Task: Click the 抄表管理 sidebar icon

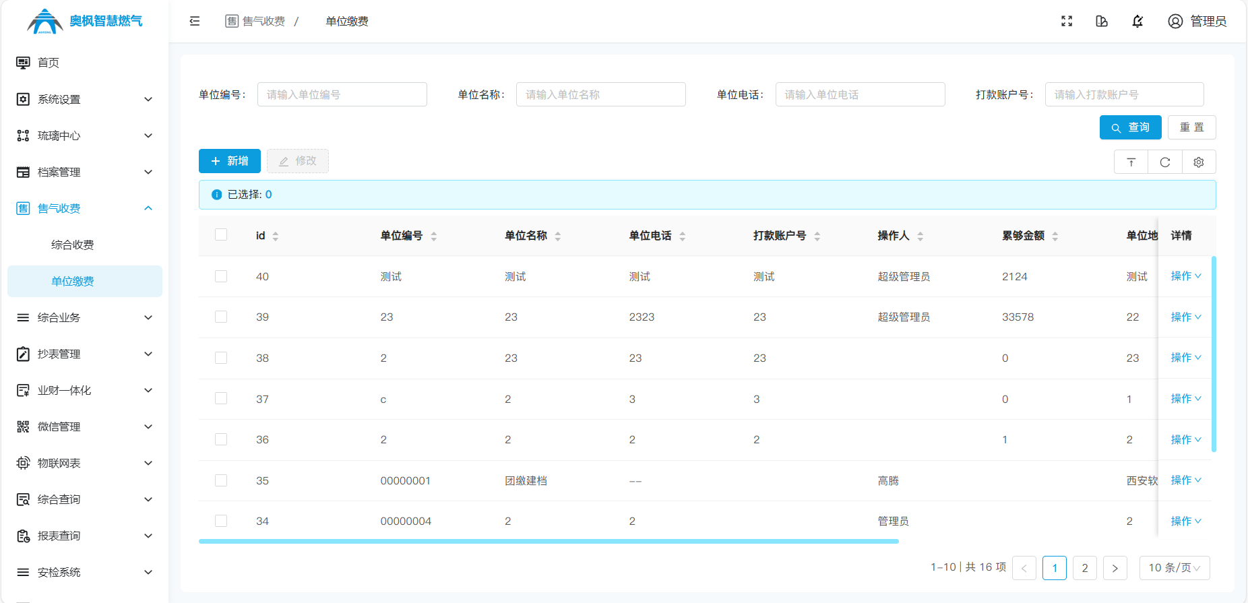Action: tap(23, 354)
